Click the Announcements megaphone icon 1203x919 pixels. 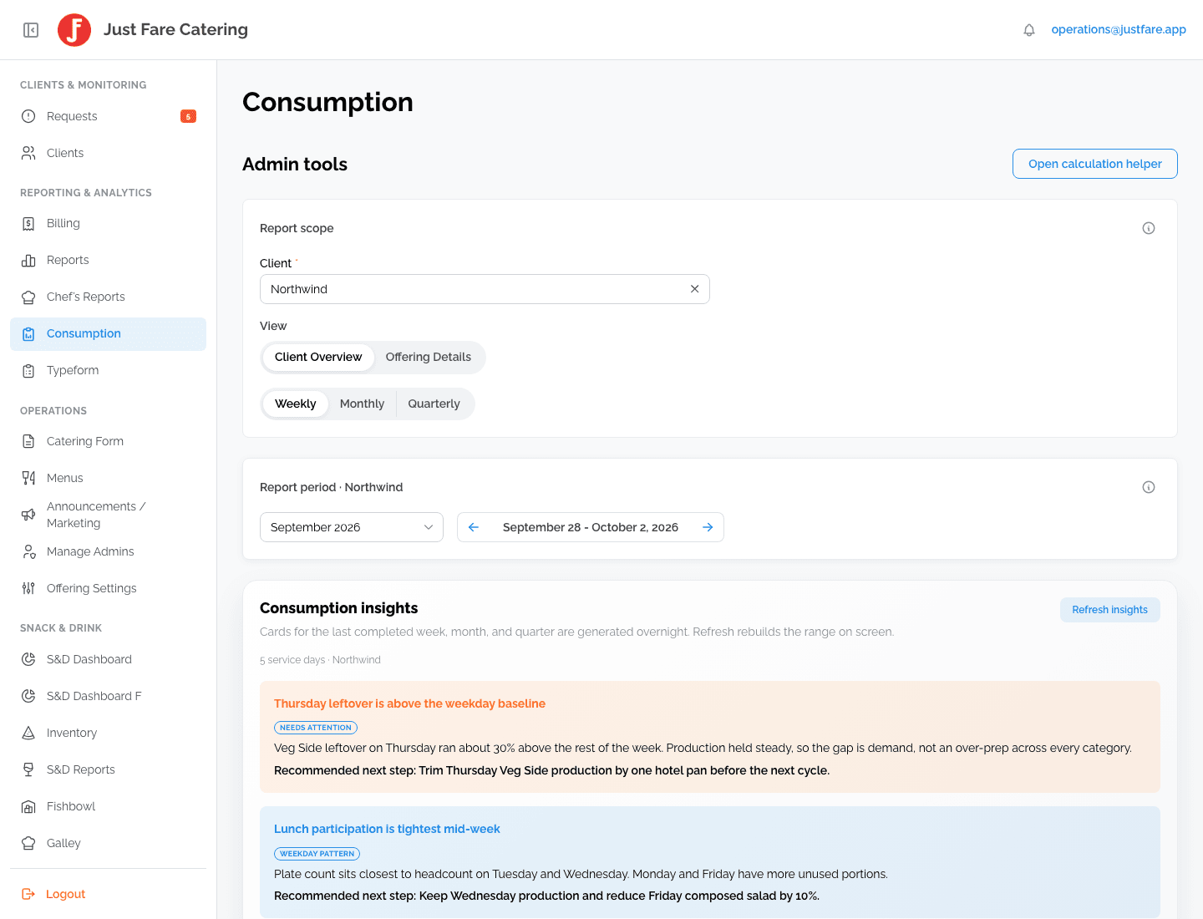[x=28, y=515]
